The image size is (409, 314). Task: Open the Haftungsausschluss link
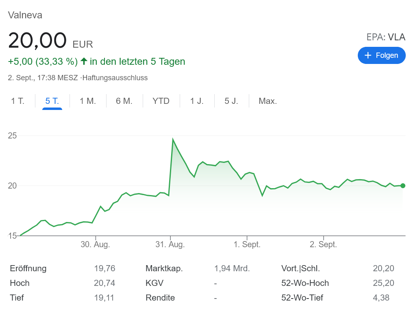click(115, 78)
